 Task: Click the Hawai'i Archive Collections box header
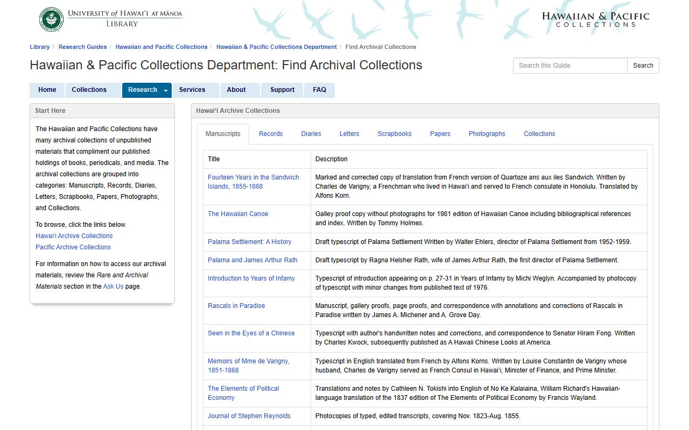pyautogui.click(x=425, y=111)
